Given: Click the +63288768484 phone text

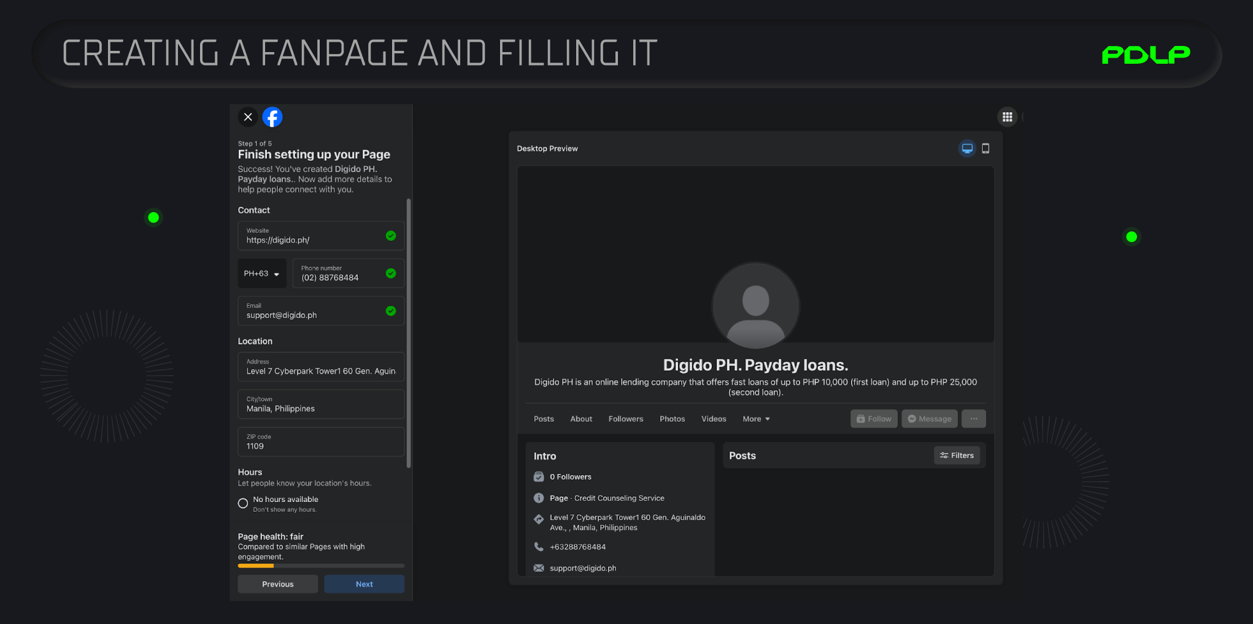Looking at the screenshot, I should coord(577,547).
